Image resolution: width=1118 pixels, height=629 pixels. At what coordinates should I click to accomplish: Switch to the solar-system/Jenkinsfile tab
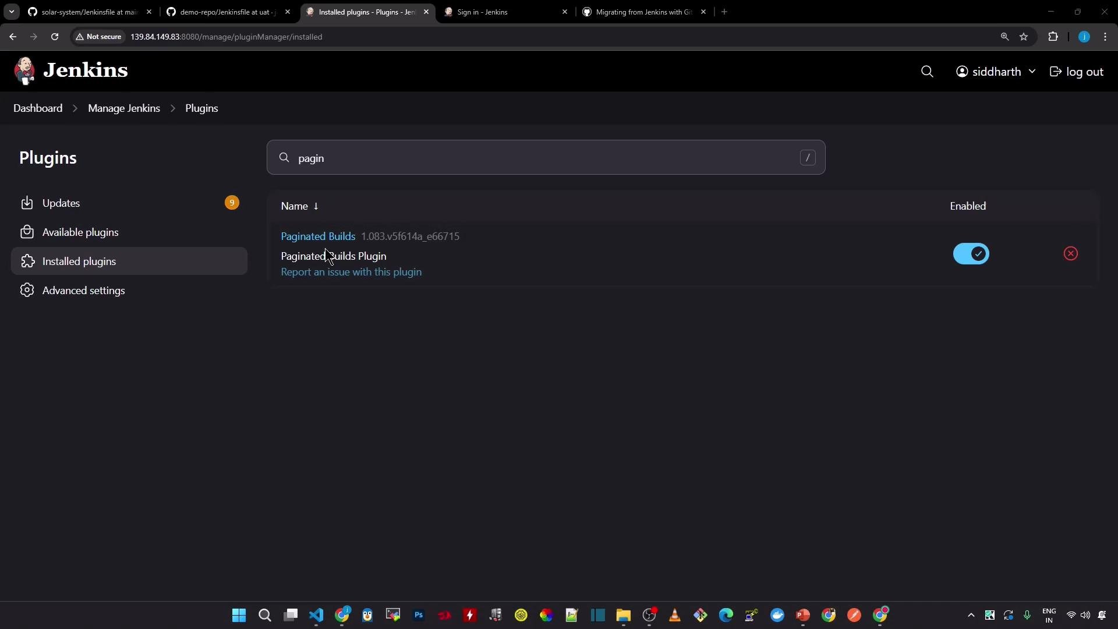(90, 12)
